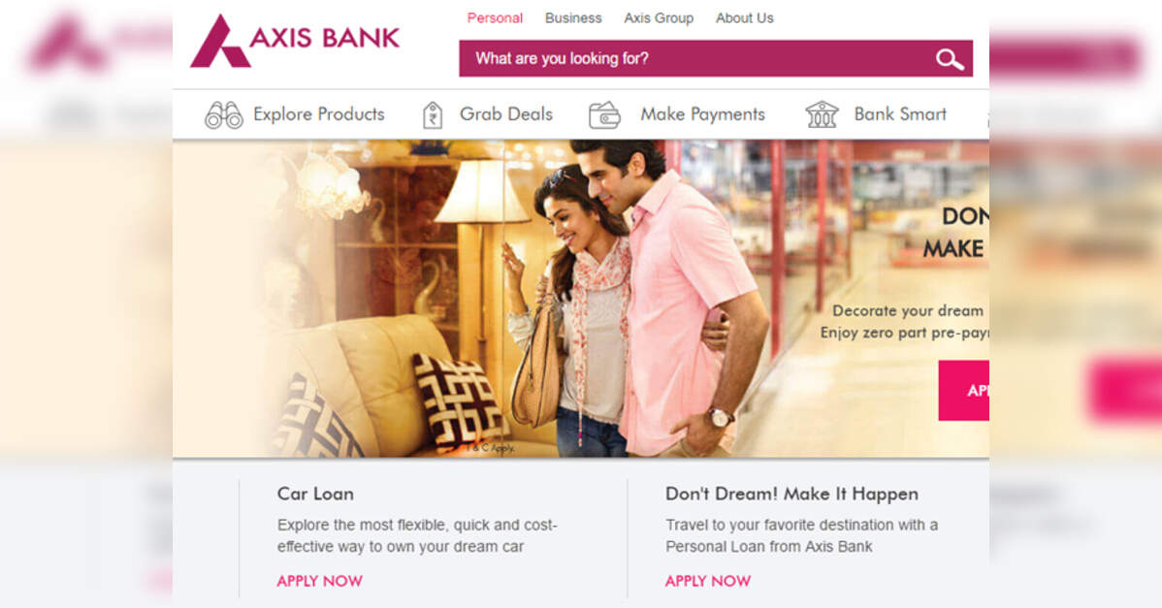This screenshot has width=1162, height=608.
Task: Click the wallet icon for Make Payments
Action: [x=604, y=115]
